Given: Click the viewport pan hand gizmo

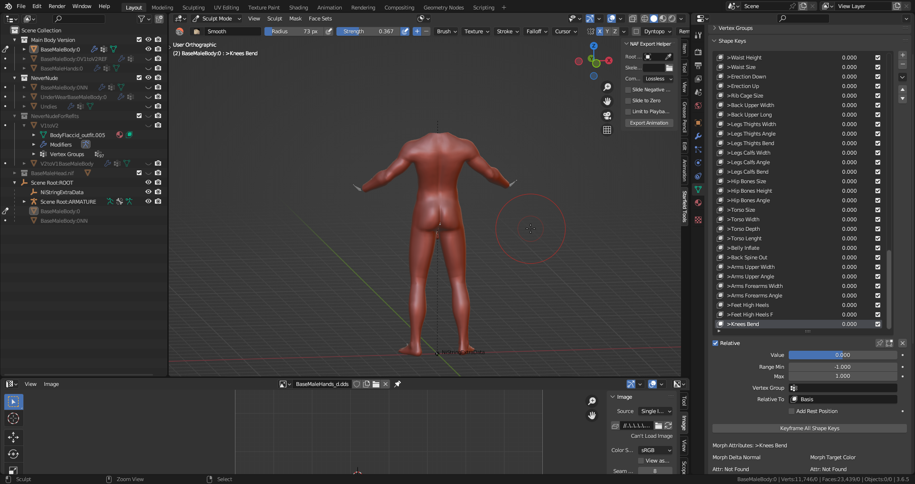Looking at the screenshot, I should click(x=607, y=101).
